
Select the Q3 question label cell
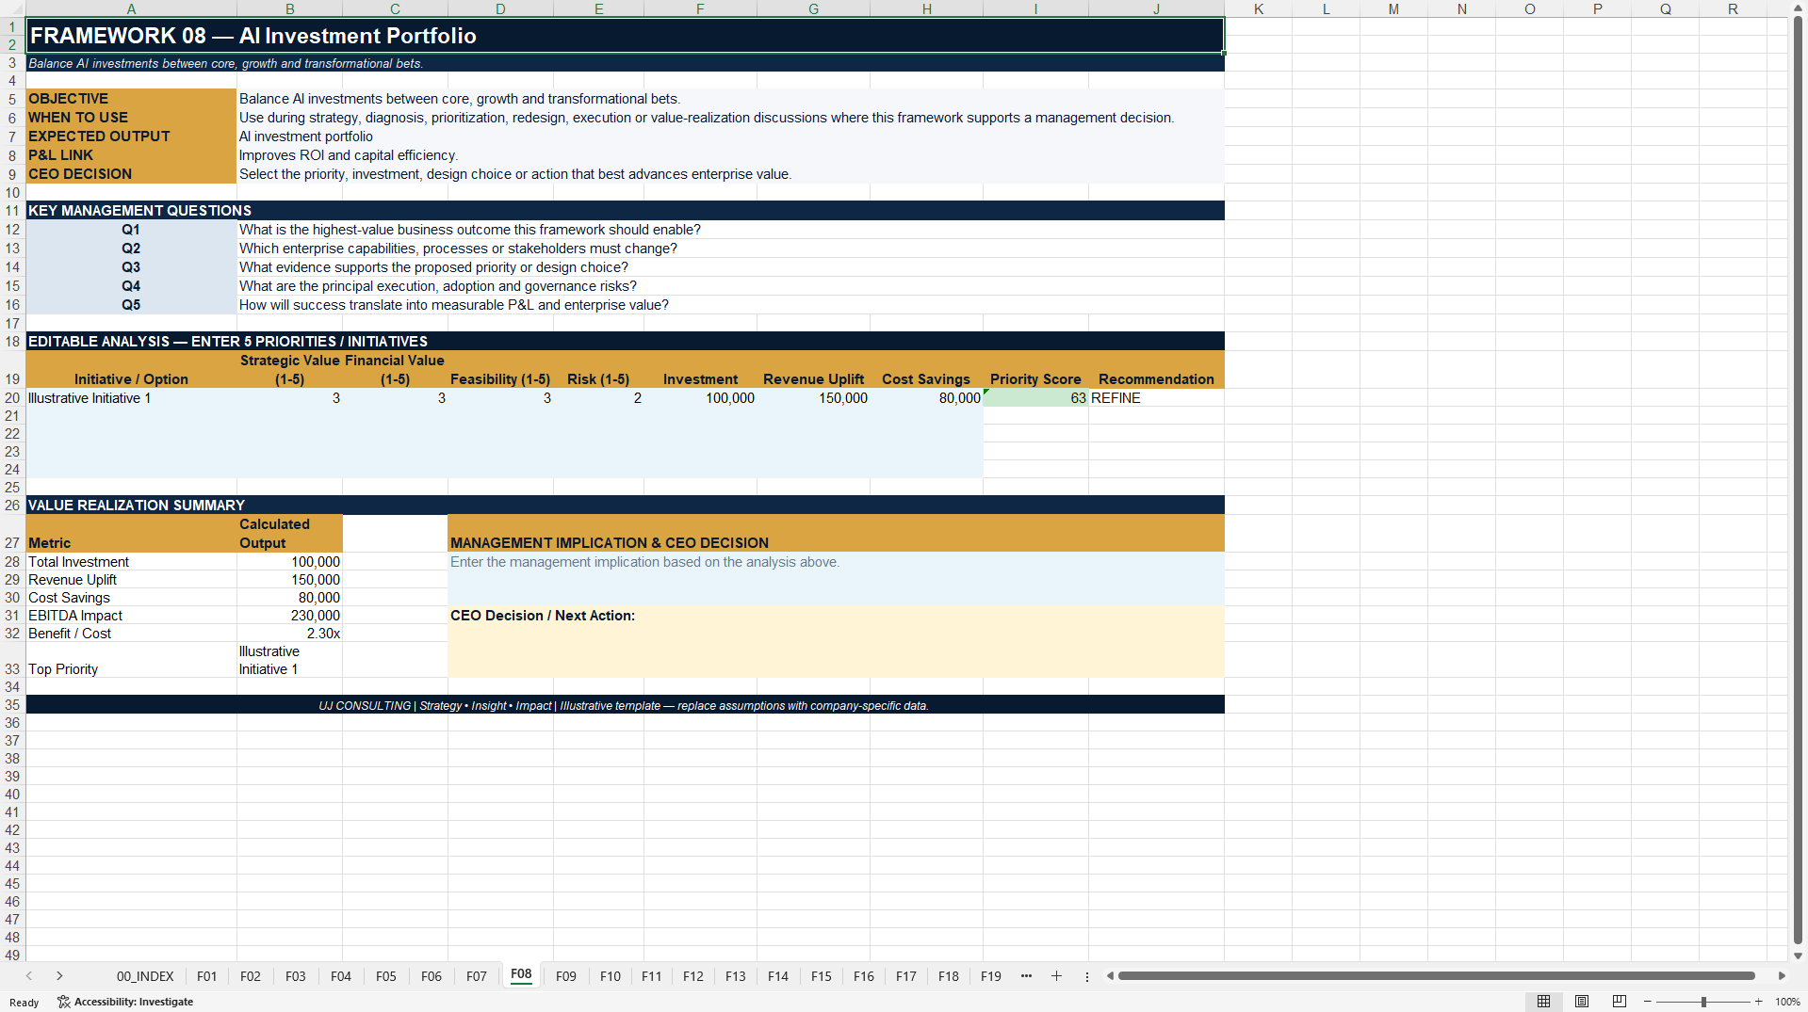[x=131, y=267]
